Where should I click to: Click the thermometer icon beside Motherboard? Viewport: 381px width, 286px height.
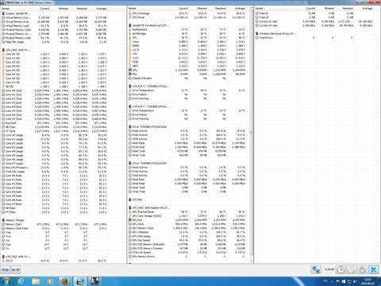click(x=130, y=29)
